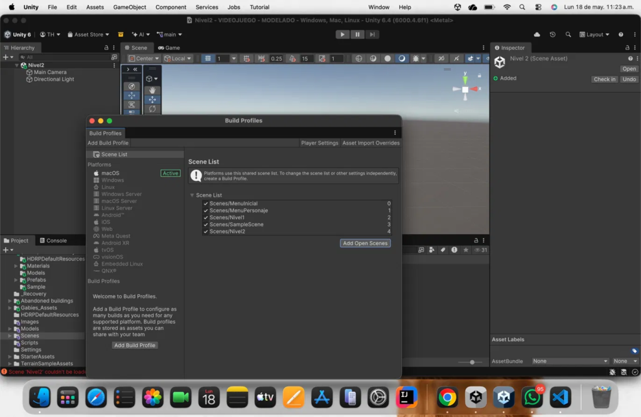Image resolution: width=641 pixels, height=417 pixels.
Task: Collapse the Scene List foldout
Action: coord(192,195)
